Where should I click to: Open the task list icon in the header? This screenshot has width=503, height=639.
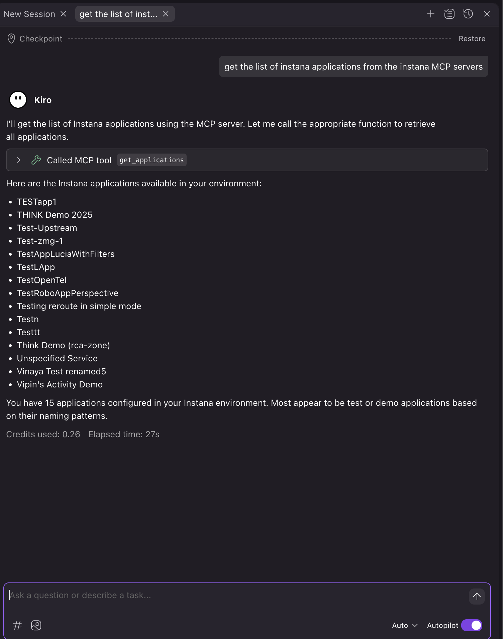click(x=449, y=14)
